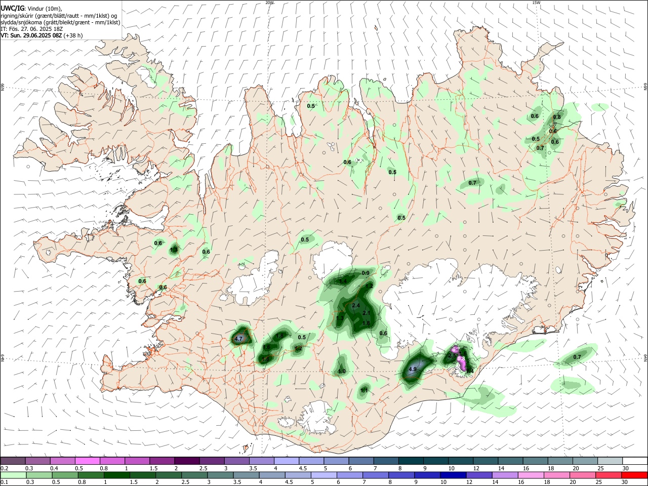Pick the light lavender 4 swatch in upper legend row

tap(286, 461)
